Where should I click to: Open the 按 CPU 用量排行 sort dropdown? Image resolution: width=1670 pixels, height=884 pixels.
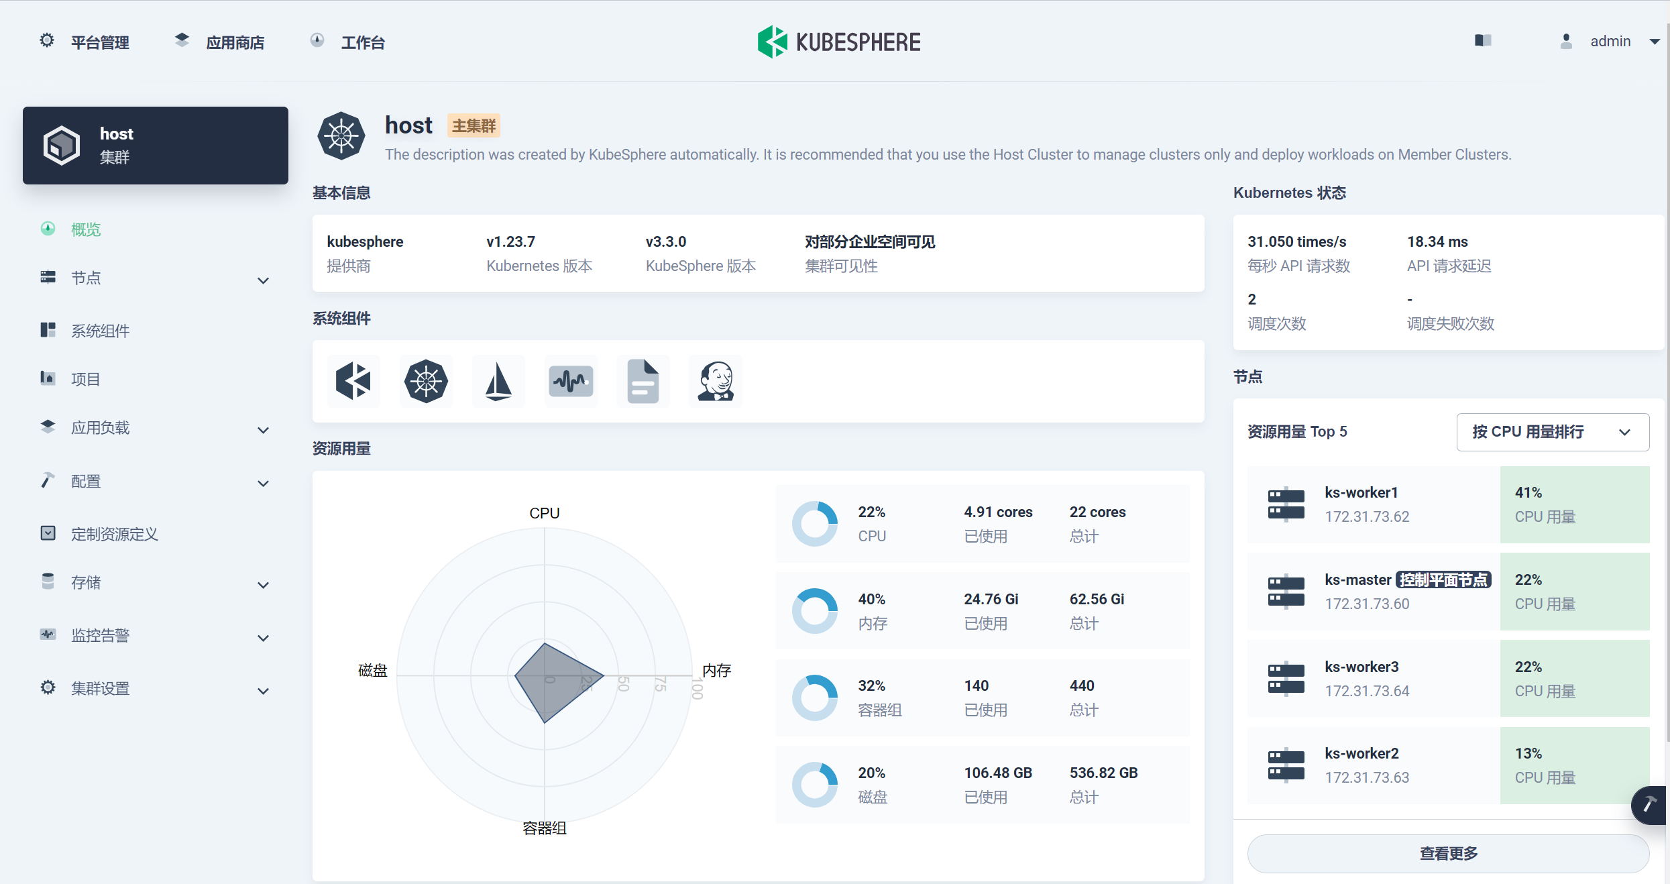tap(1552, 432)
